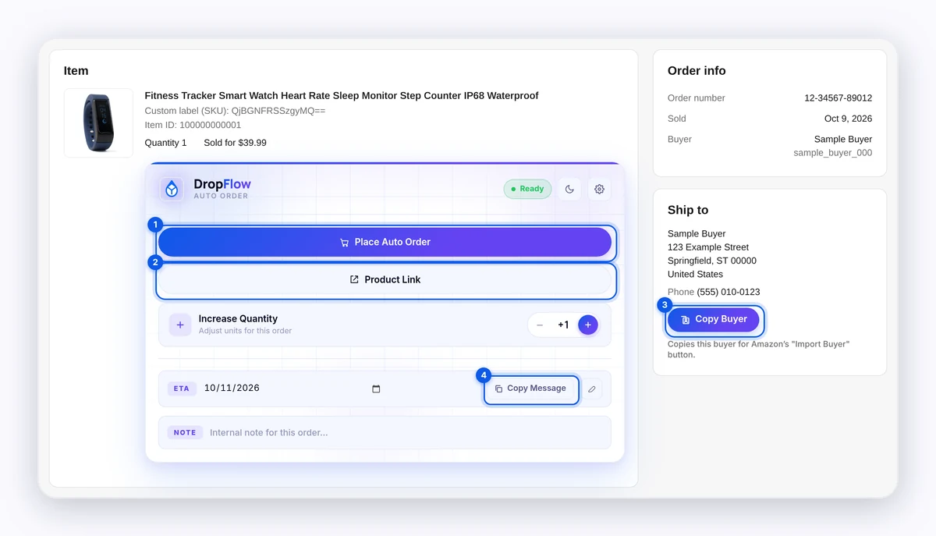936x536 pixels.
Task: Click the ETA label tag
Action: [182, 389]
